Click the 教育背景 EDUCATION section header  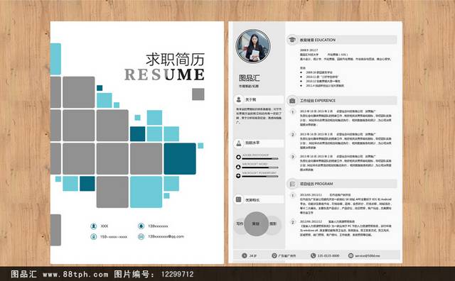tap(342, 40)
